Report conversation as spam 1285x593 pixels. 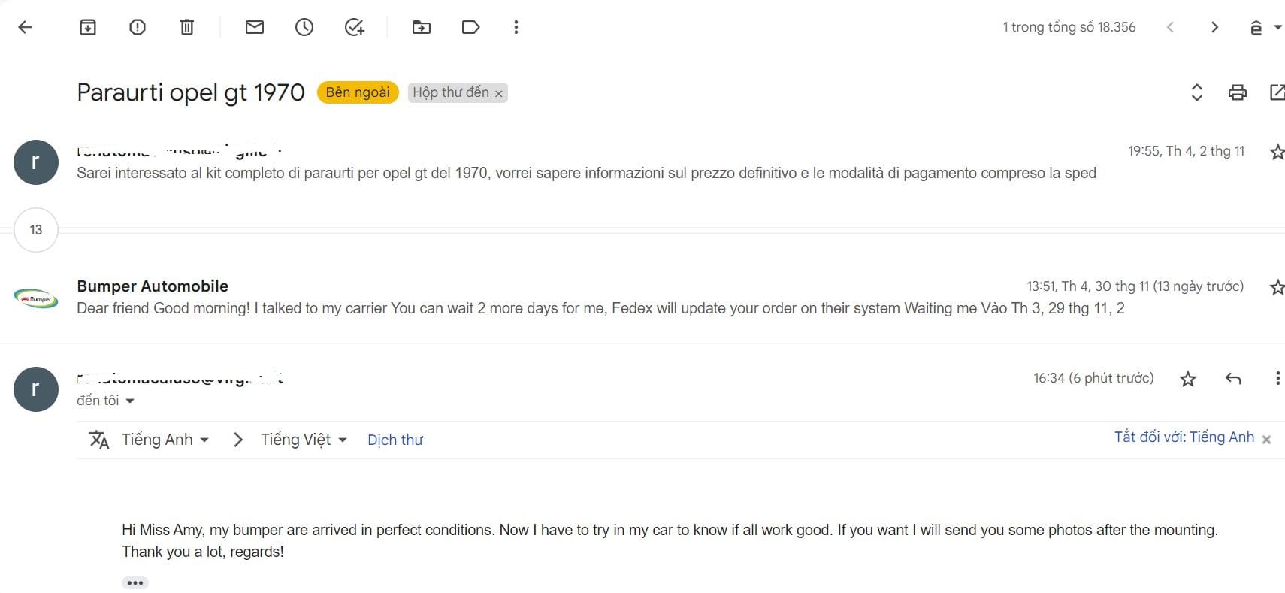[138, 28]
